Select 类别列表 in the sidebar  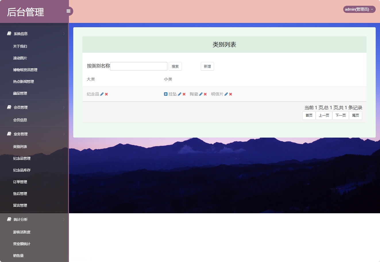[20, 147]
